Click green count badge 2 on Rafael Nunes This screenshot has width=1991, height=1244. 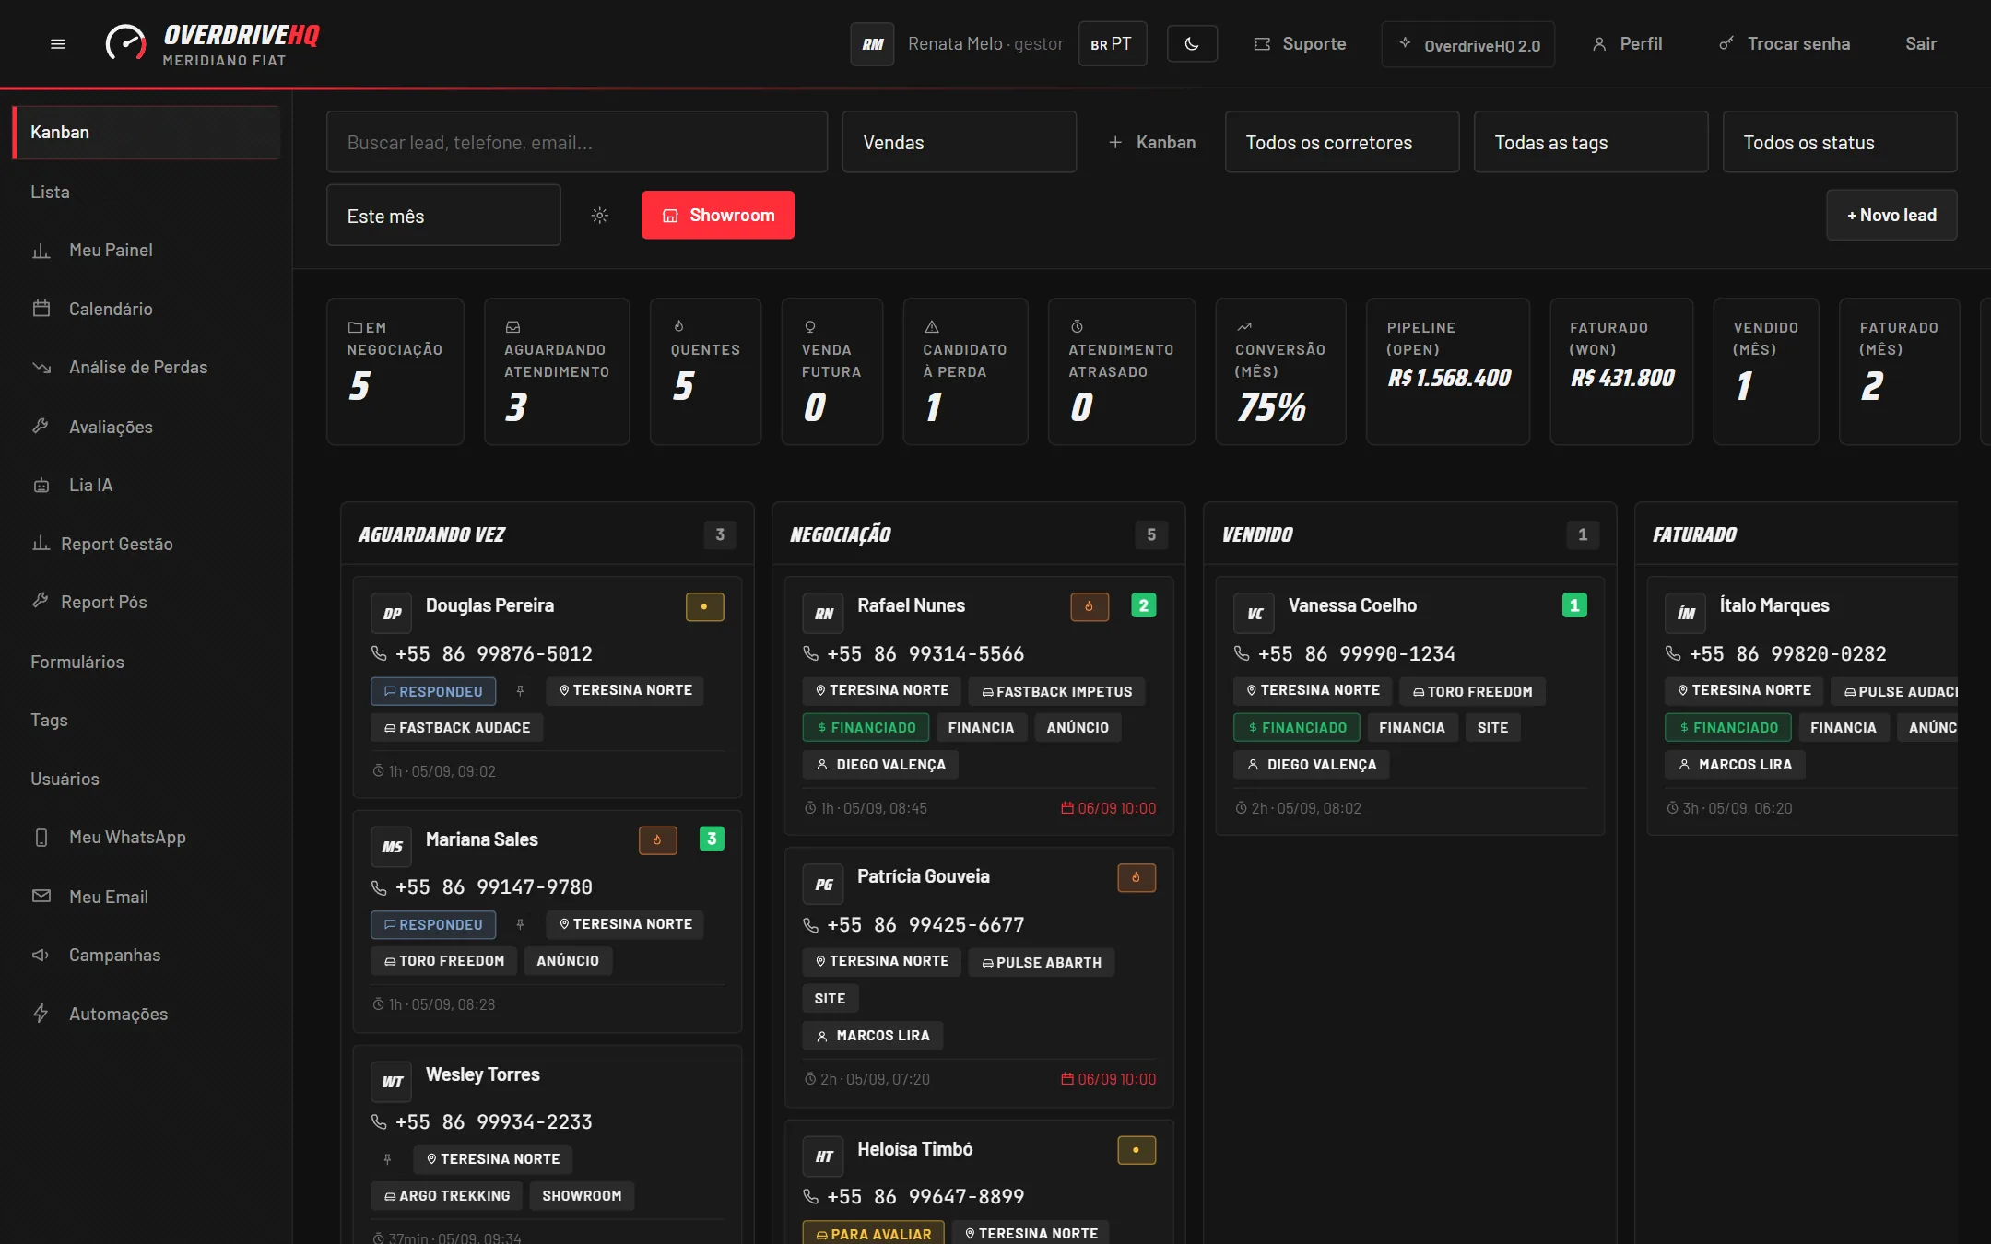(1144, 605)
